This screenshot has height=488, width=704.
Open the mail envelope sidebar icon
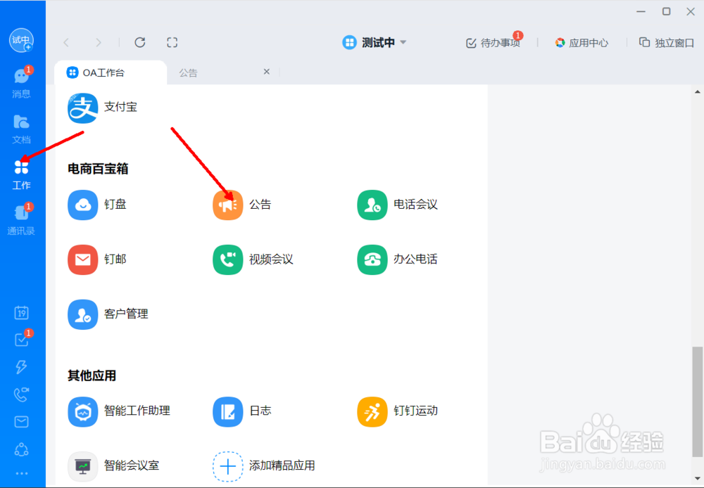point(21,422)
